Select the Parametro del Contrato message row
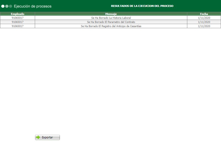 tap(111, 22)
